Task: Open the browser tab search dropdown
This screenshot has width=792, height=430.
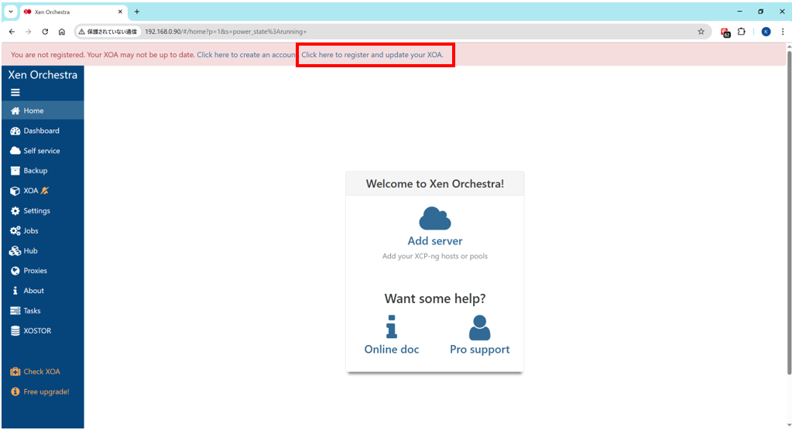Action: click(11, 12)
